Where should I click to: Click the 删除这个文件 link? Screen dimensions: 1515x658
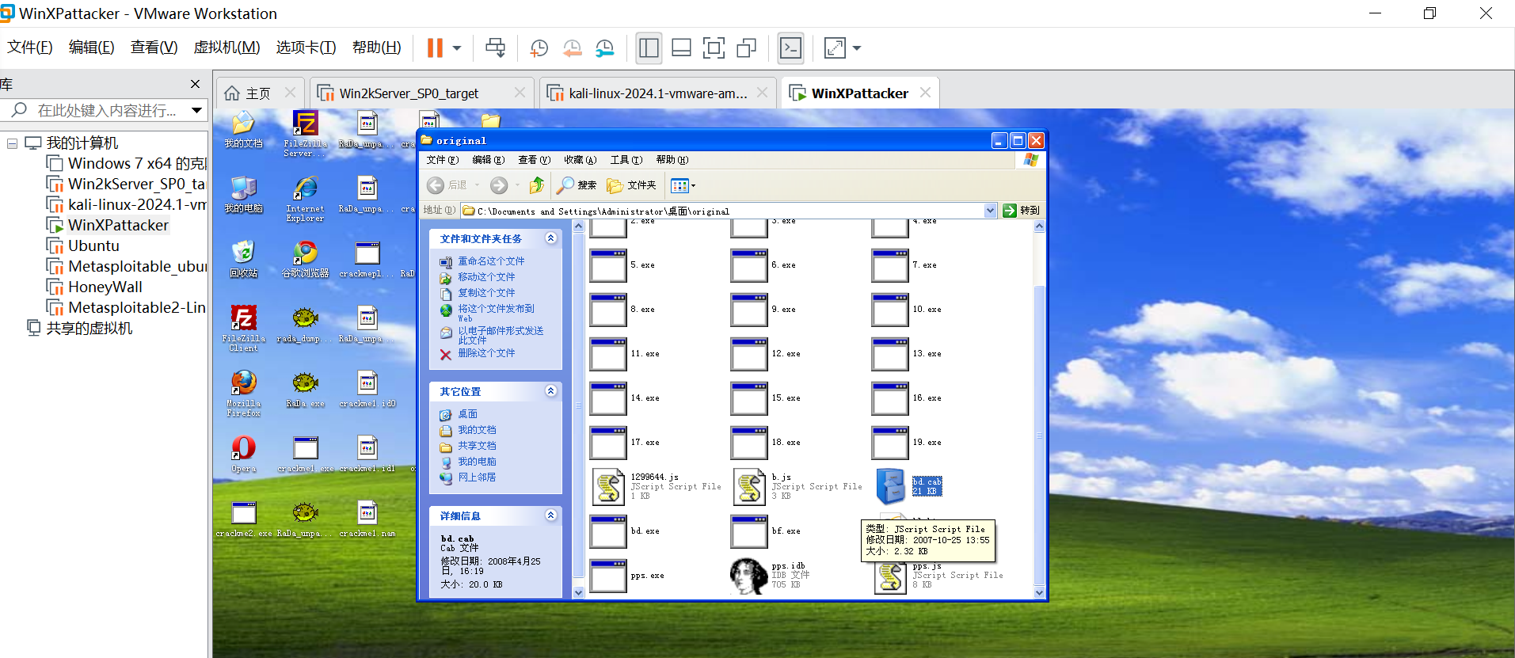[x=486, y=353]
